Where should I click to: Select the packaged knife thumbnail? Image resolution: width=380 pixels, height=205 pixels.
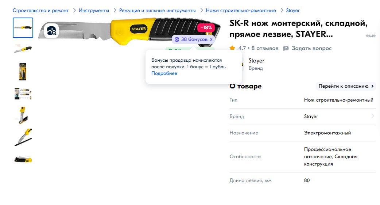click(23, 72)
